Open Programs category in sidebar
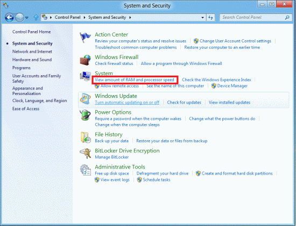 [x=22, y=68]
